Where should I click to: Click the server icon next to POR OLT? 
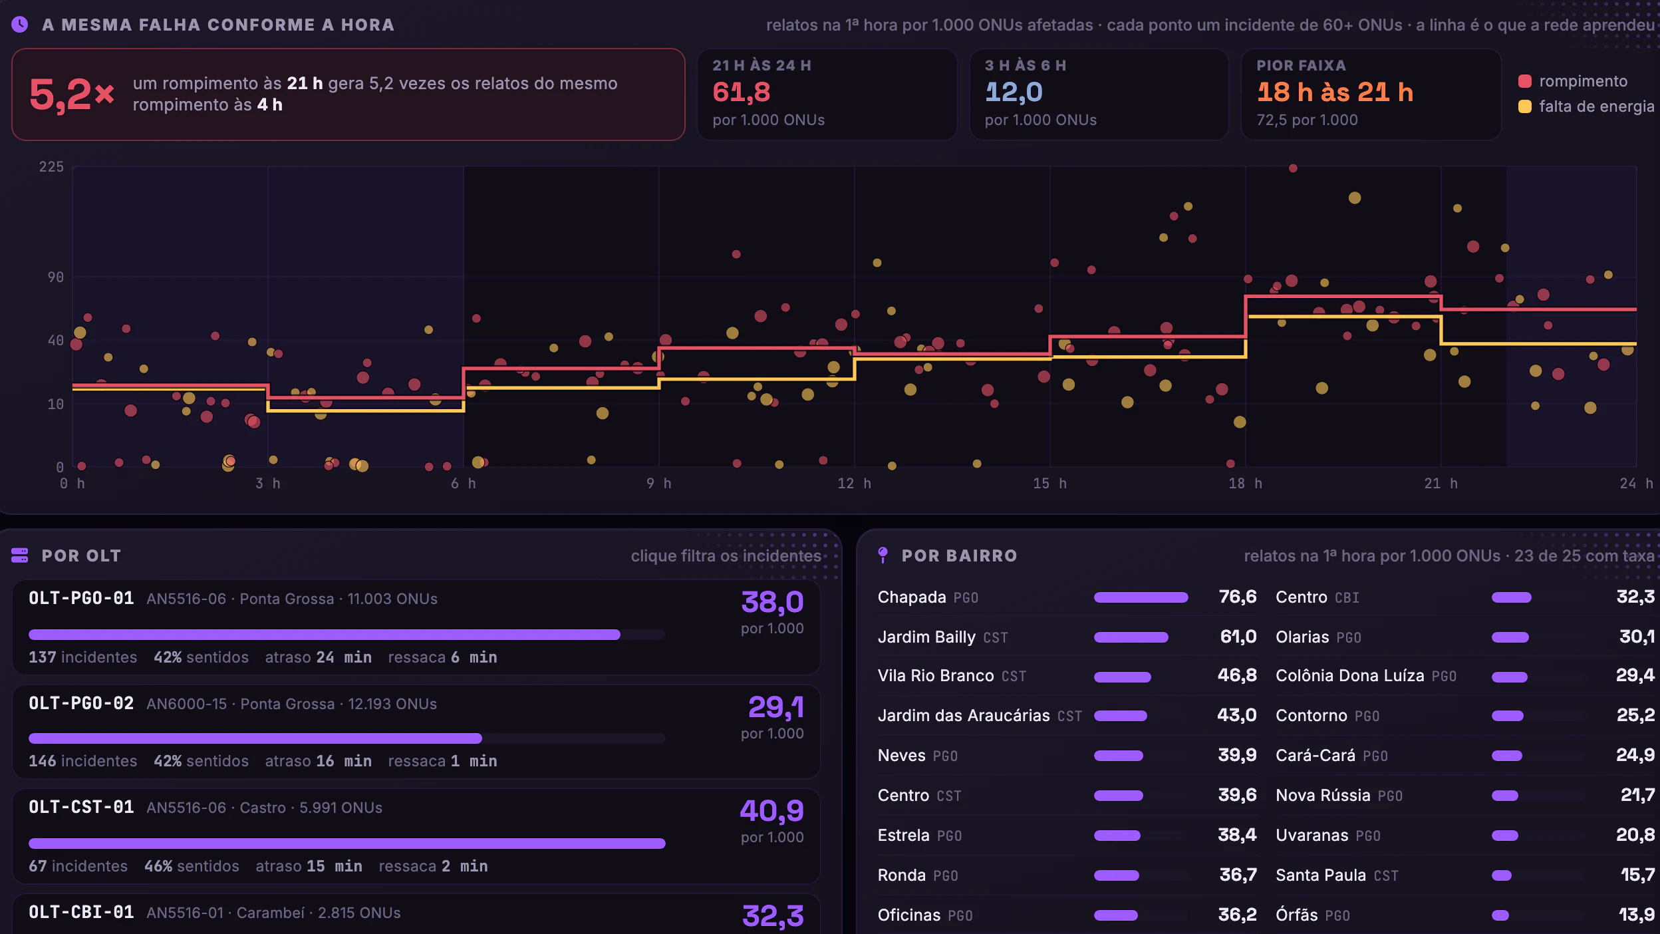[20, 555]
